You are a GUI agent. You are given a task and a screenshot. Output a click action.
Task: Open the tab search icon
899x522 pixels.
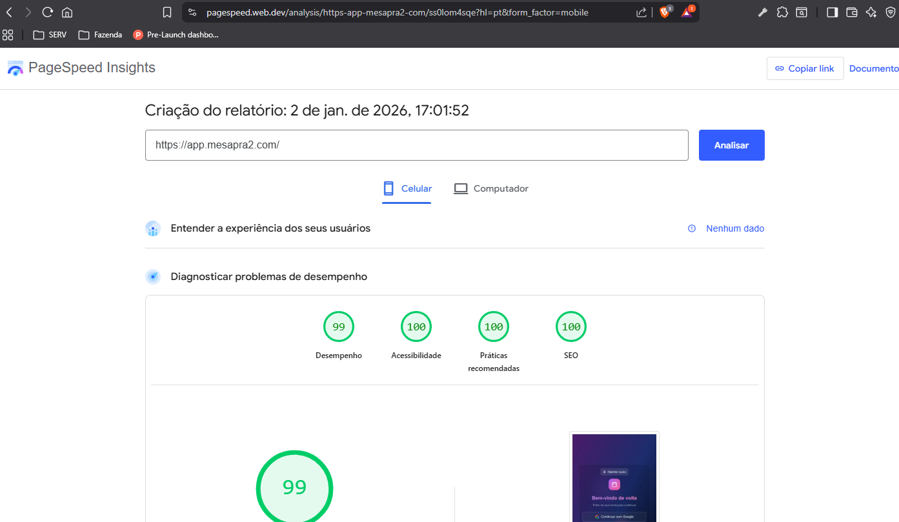click(x=801, y=12)
